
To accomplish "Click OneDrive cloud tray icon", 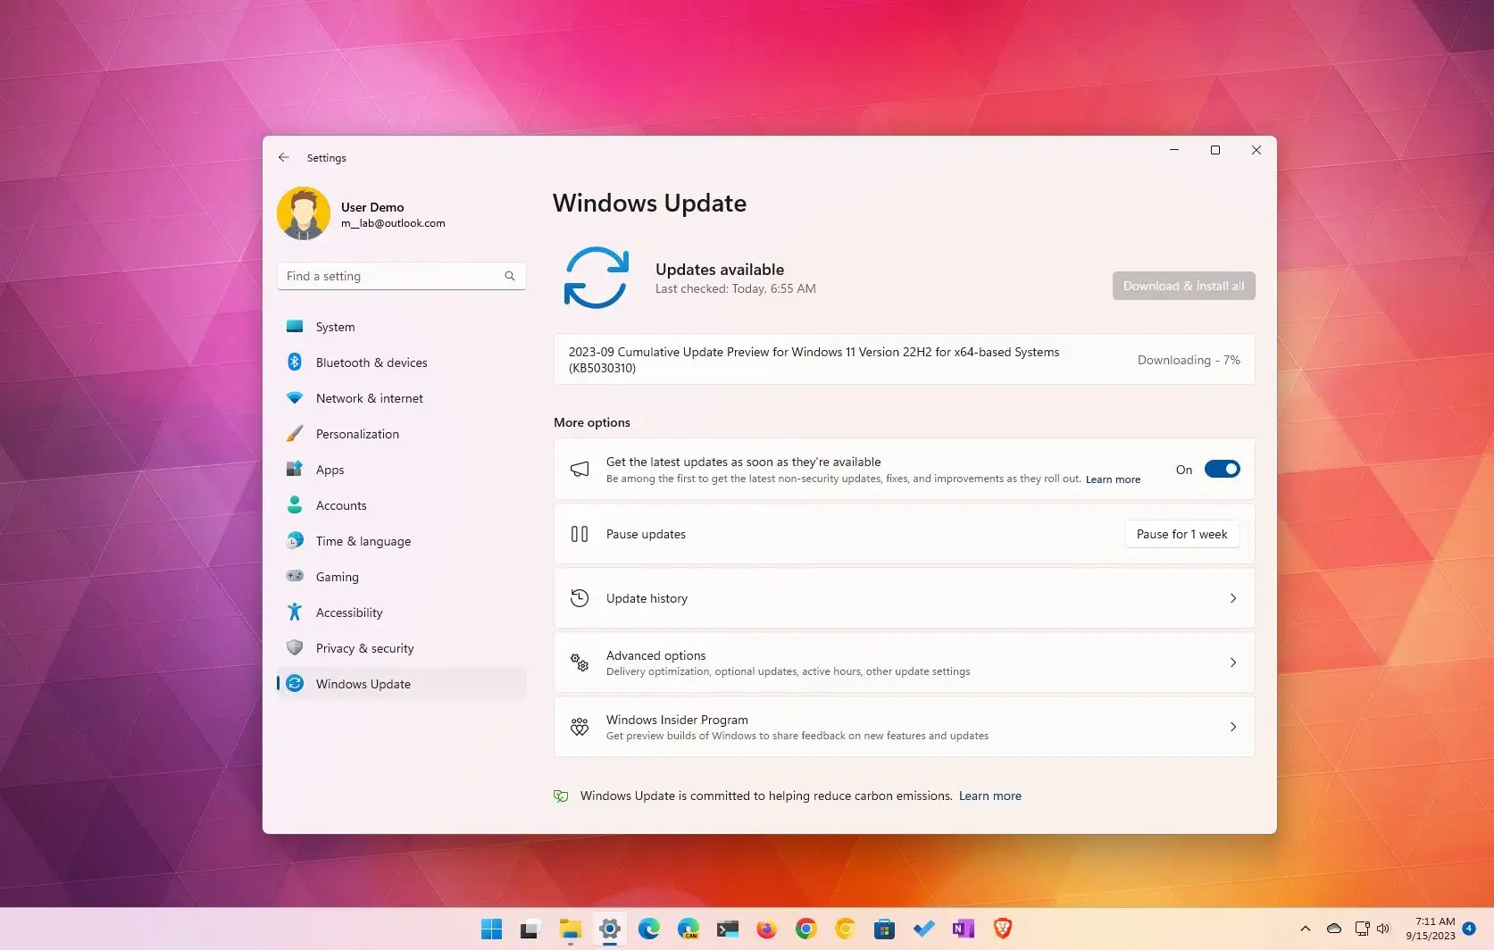I will click(x=1333, y=929).
